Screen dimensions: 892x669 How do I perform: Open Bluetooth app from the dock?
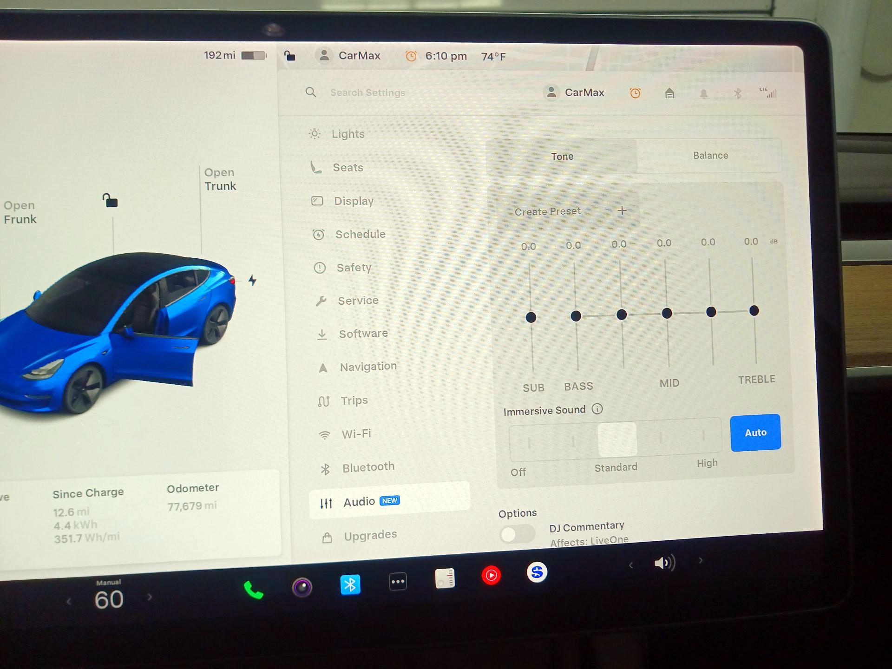[350, 584]
